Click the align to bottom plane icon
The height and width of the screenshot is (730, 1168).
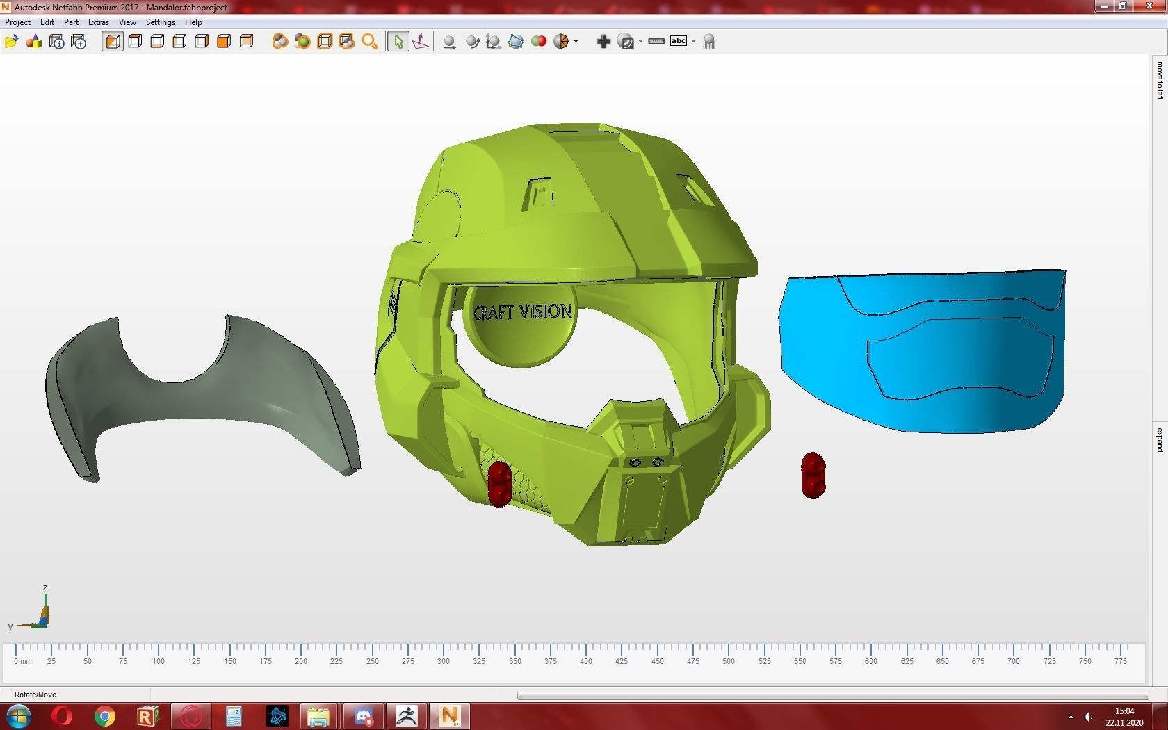(421, 42)
